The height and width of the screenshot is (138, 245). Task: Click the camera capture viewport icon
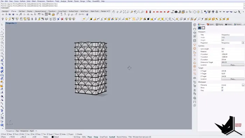(x=176, y=12)
